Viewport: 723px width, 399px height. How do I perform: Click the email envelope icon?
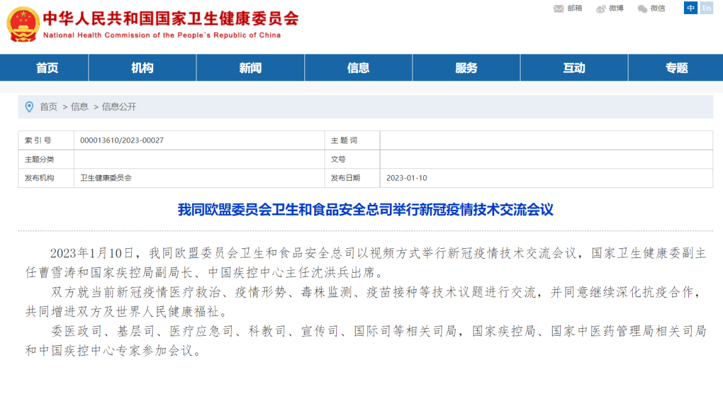(x=558, y=9)
